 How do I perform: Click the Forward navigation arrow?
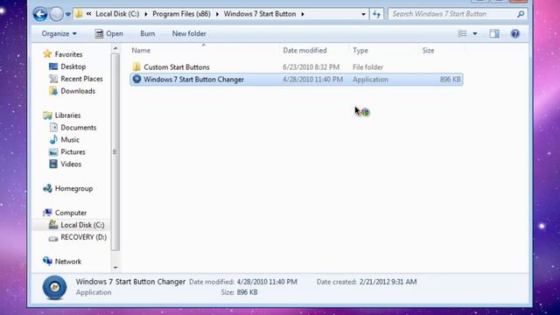coord(56,14)
